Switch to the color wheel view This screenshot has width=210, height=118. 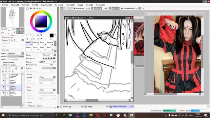pyautogui.click(x=28, y=8)
